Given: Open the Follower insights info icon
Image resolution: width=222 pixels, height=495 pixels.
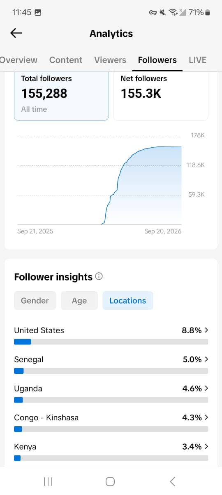Looking at the screenshot, I should coord(99,276).
